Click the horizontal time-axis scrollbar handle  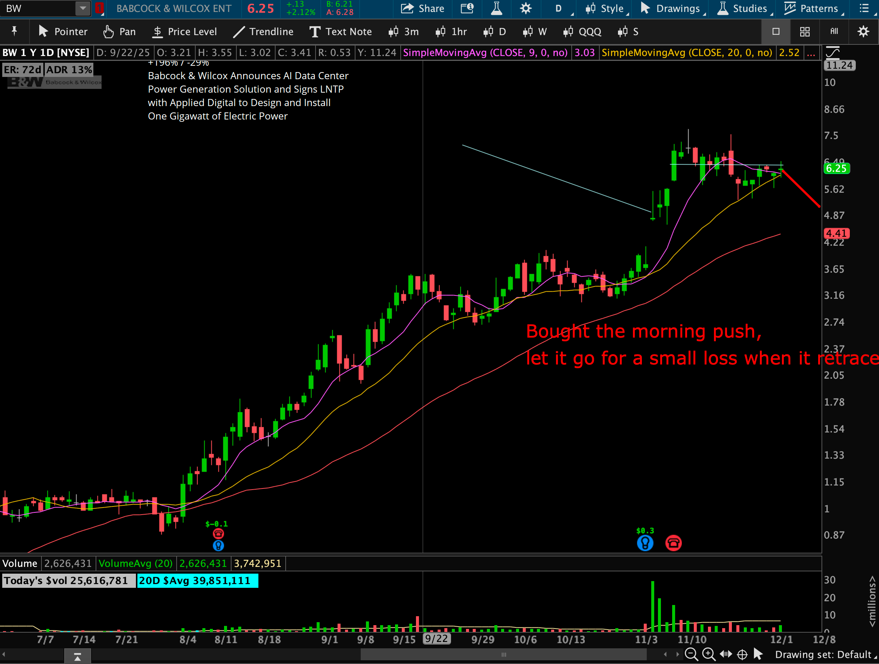pos(503,654)
